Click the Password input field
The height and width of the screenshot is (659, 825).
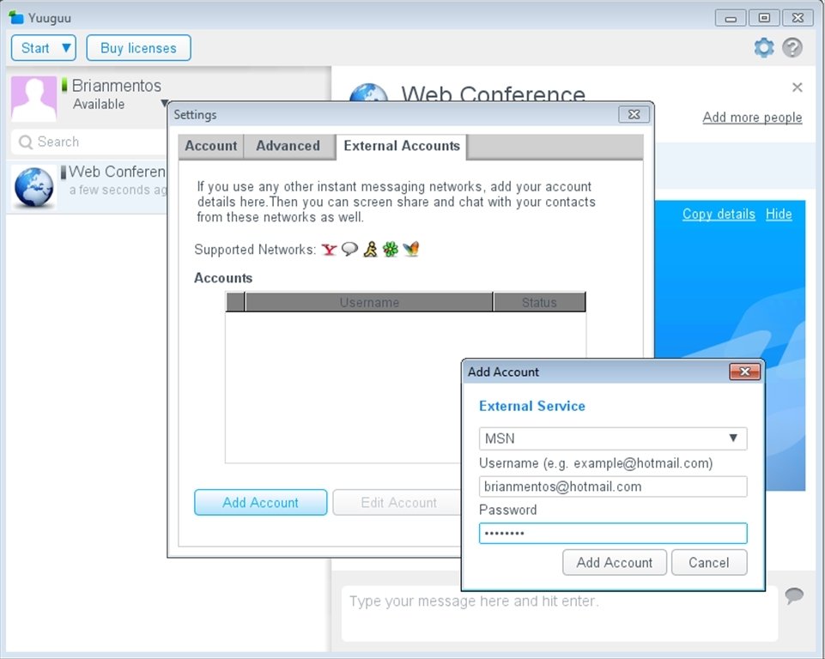pos(612,534)
